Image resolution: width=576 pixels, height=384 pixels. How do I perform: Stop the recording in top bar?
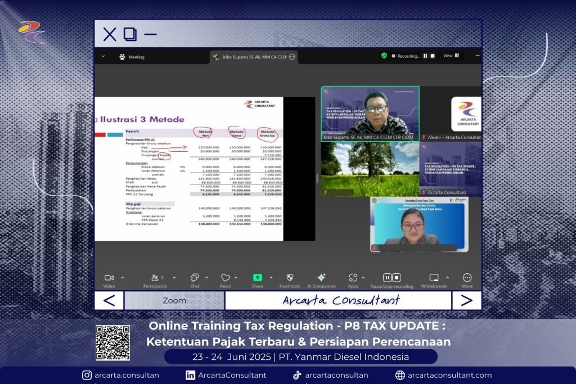433,56
